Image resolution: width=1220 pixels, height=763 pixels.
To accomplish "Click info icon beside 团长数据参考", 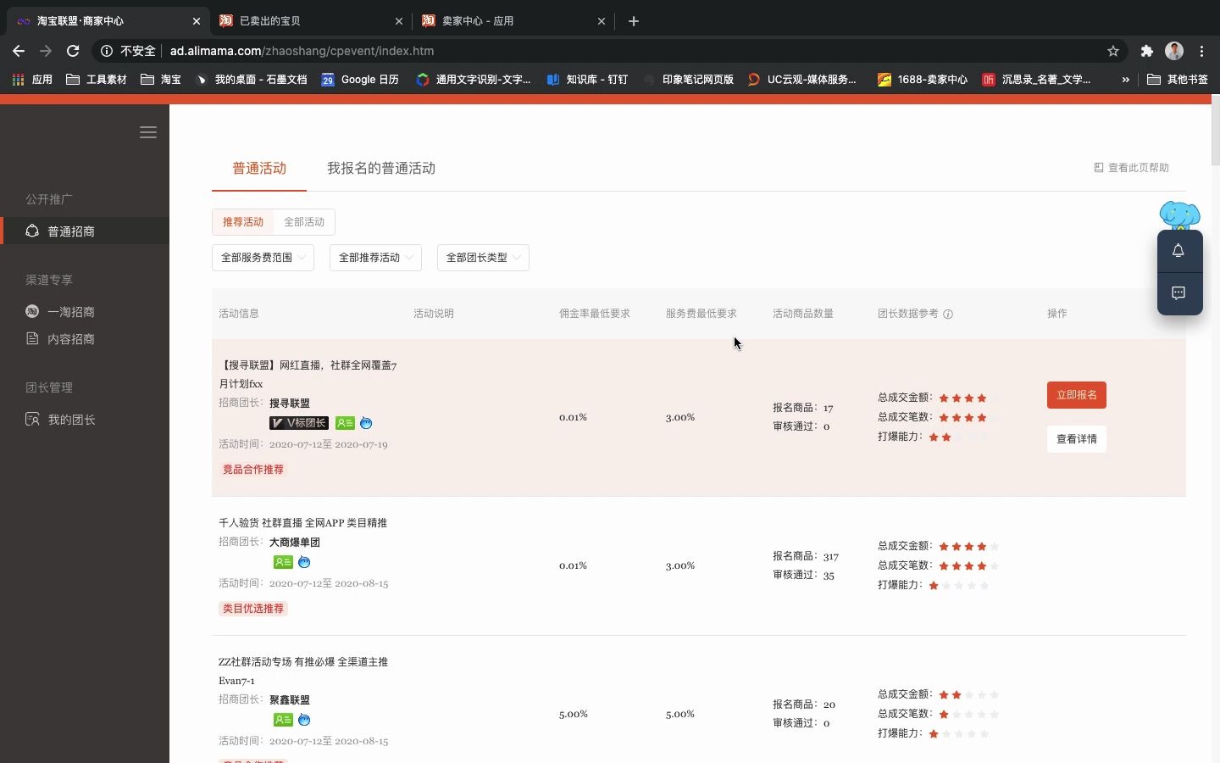I will click(948, 314).
